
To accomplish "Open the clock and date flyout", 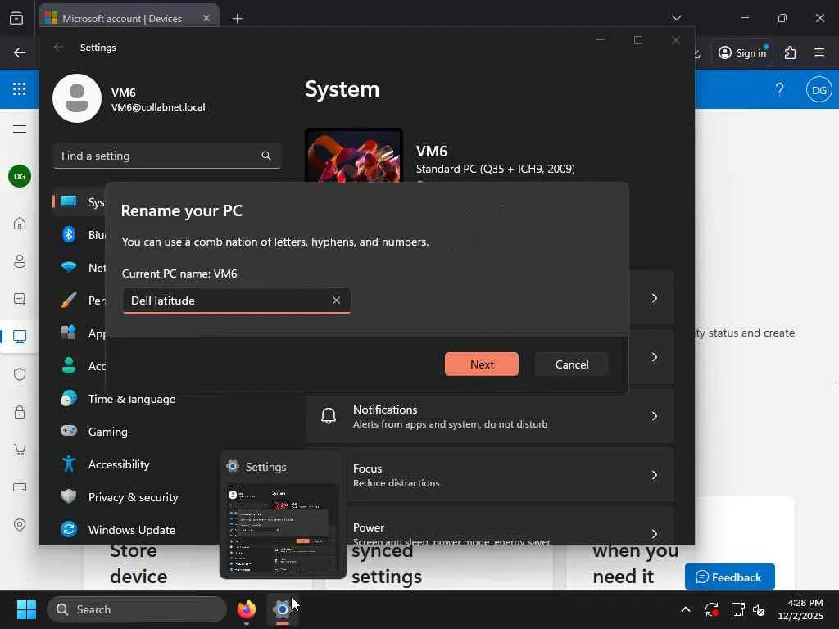I will (x=800, y=609).
